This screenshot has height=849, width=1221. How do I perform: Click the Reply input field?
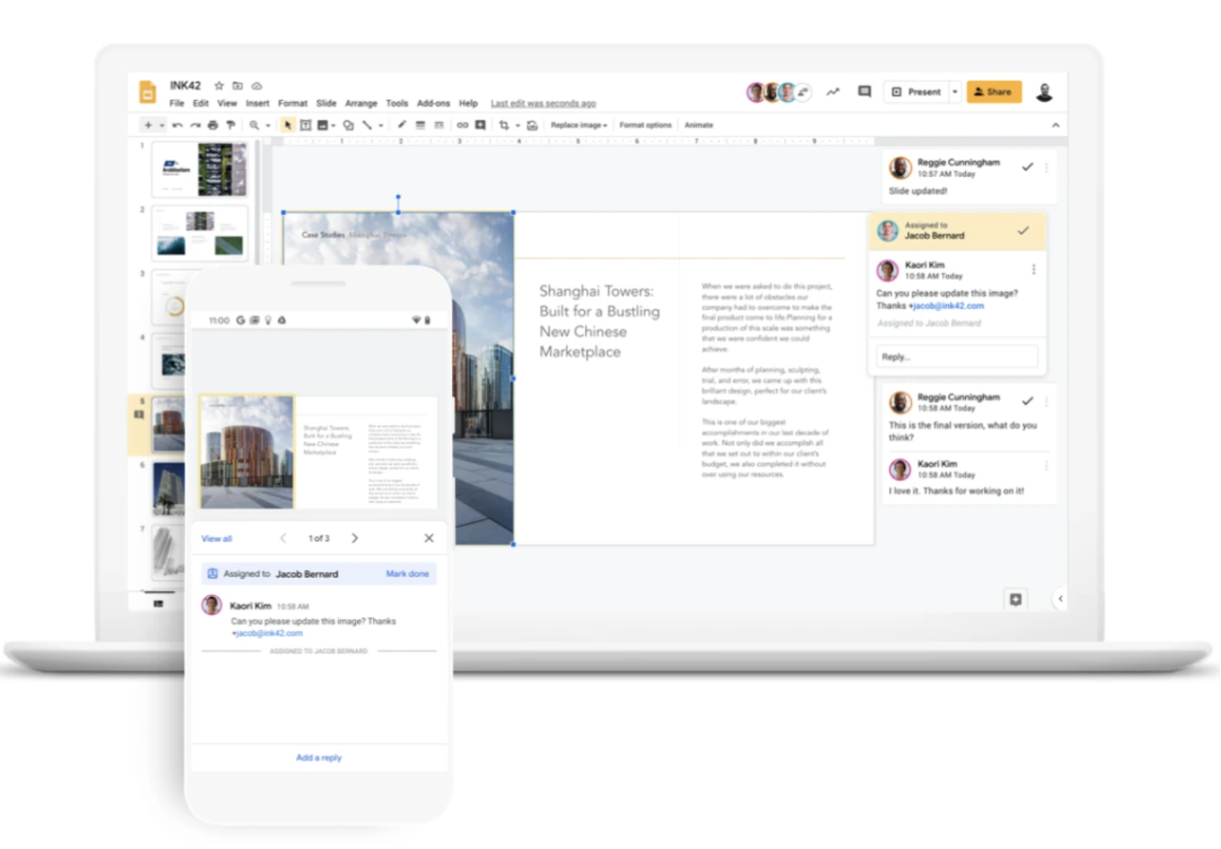[956, 357]
